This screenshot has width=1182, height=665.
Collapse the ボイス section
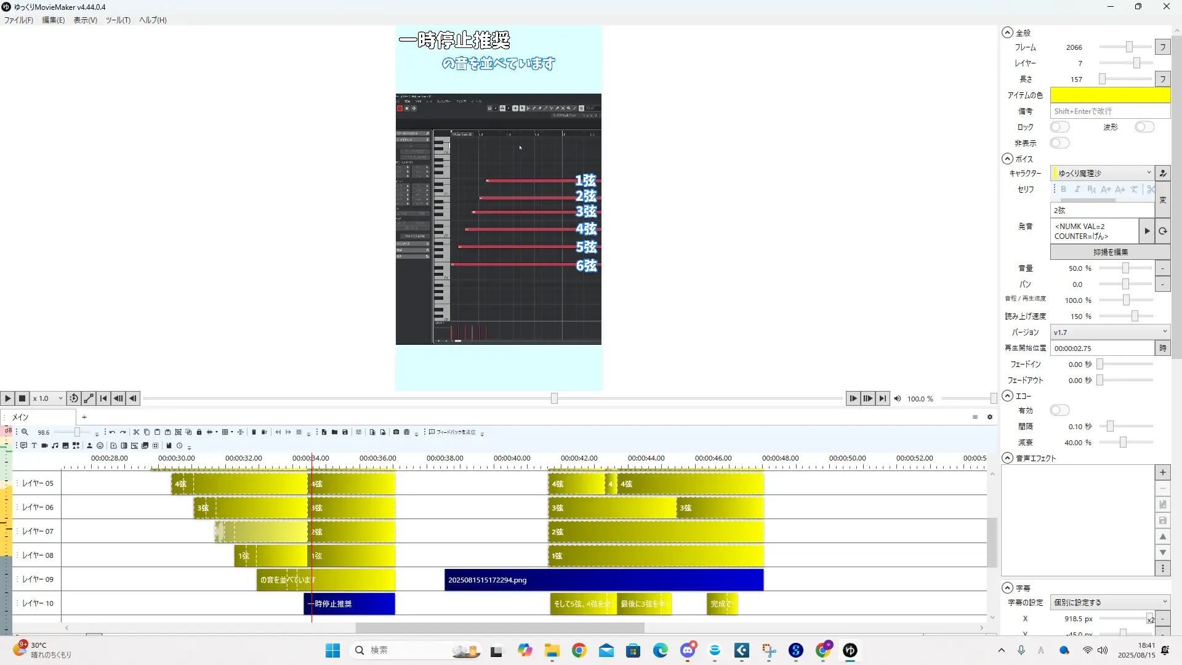pos(1007,159)
